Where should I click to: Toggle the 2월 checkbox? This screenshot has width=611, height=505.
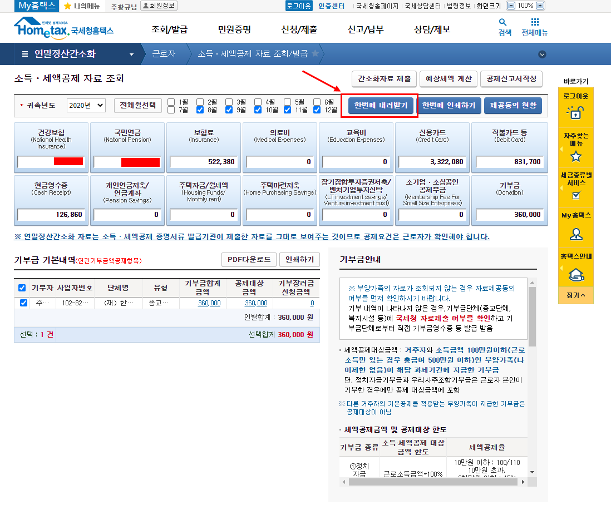200,102
